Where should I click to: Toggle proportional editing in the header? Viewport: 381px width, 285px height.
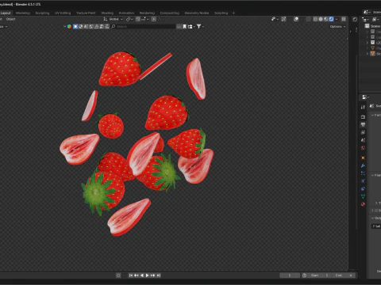154,19
